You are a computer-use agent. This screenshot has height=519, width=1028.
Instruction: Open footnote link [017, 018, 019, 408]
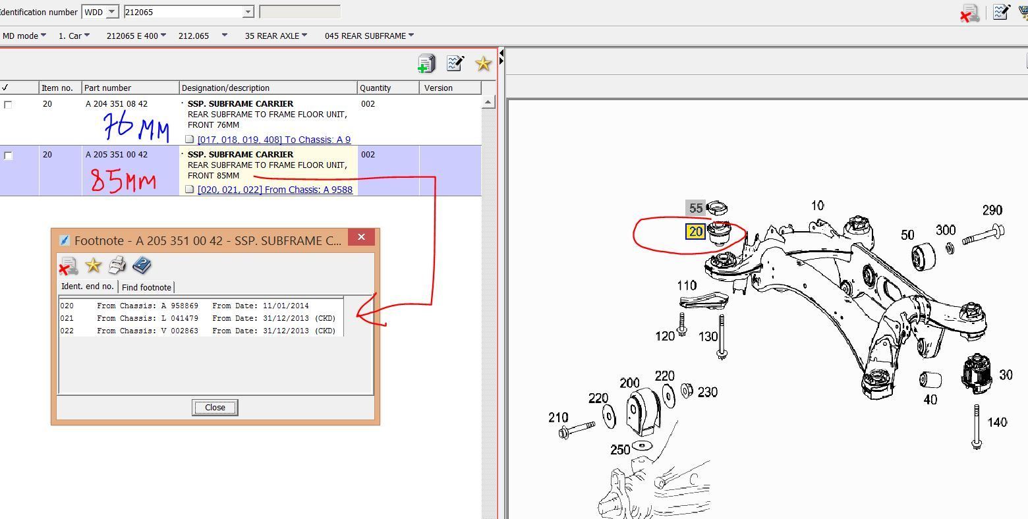[x=273, y=140]
